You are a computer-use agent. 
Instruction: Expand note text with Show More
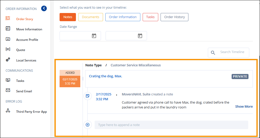pos(244,107)
